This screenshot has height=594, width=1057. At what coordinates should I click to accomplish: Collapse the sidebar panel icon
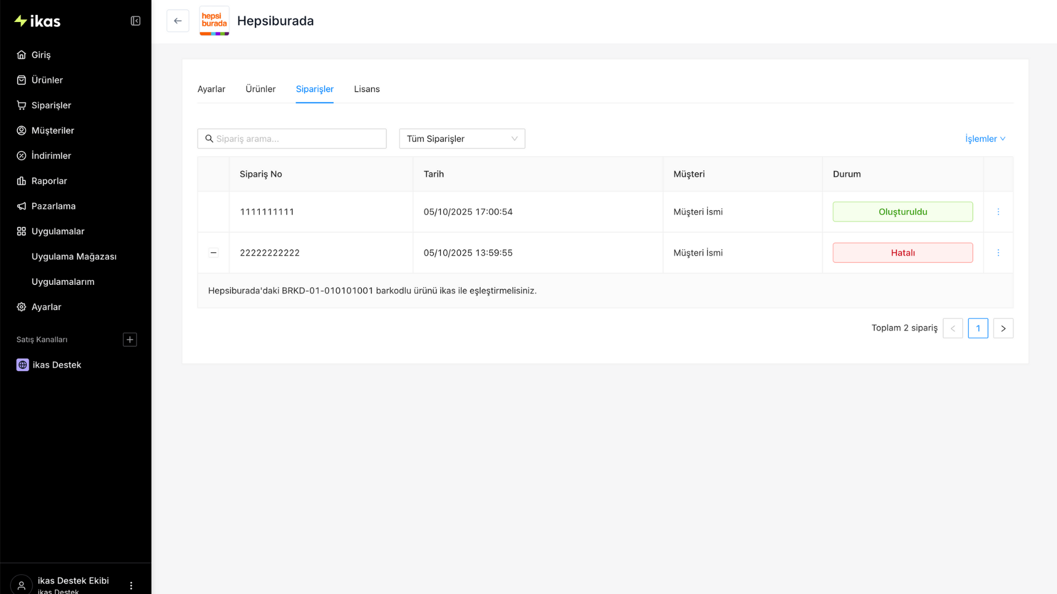[x=135, y=21]
